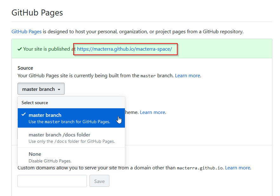Open the "master branch" source dropdown
Viewport: 280px width, 196px height.
pyautogui.click(x=41, y=89)
